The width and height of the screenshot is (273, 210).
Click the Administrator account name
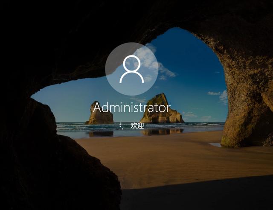132,108
